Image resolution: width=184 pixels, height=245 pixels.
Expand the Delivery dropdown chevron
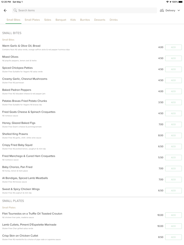179,10
